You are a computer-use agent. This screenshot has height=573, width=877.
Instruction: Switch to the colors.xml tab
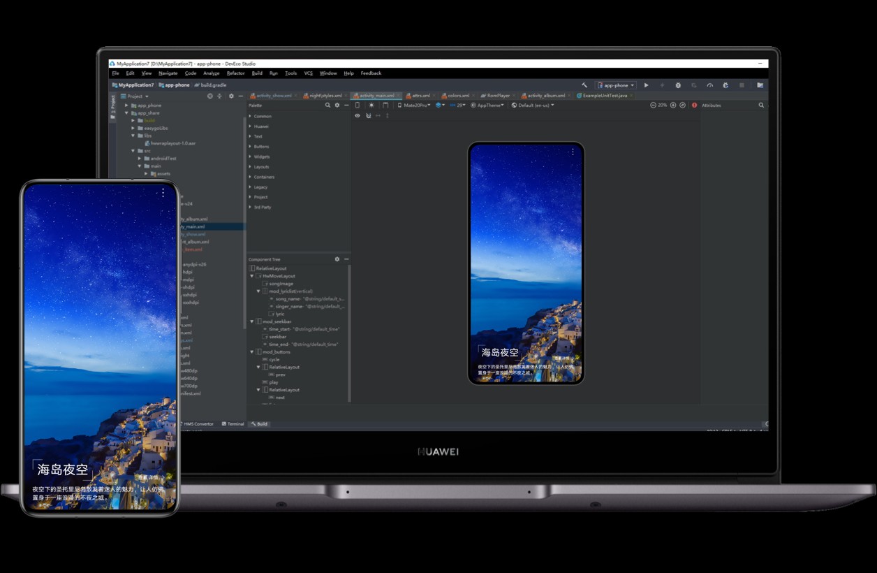[x=458, y=96]
